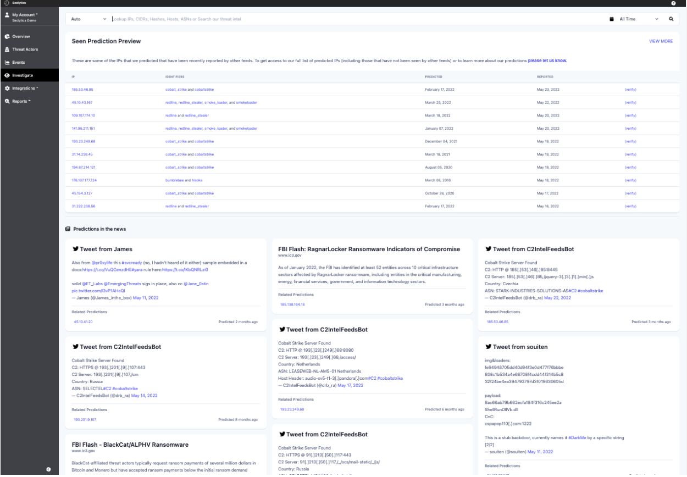The height and width of the screenshot is (477, 687).
Task: Open IP 176.107.177.124
Action: pos(84,180)
